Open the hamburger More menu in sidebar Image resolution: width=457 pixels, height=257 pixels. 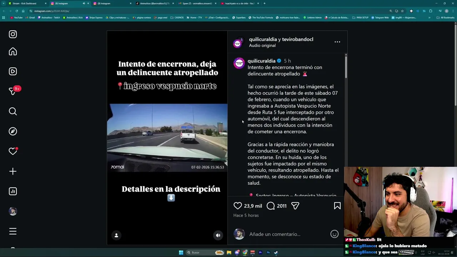[13, 231]
